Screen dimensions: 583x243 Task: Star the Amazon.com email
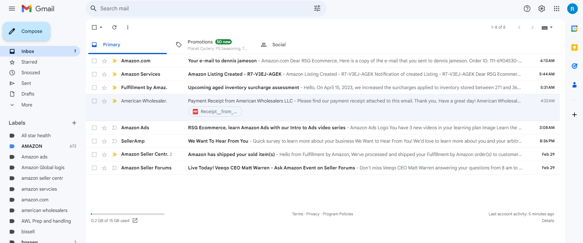click(x=104, y=61)
